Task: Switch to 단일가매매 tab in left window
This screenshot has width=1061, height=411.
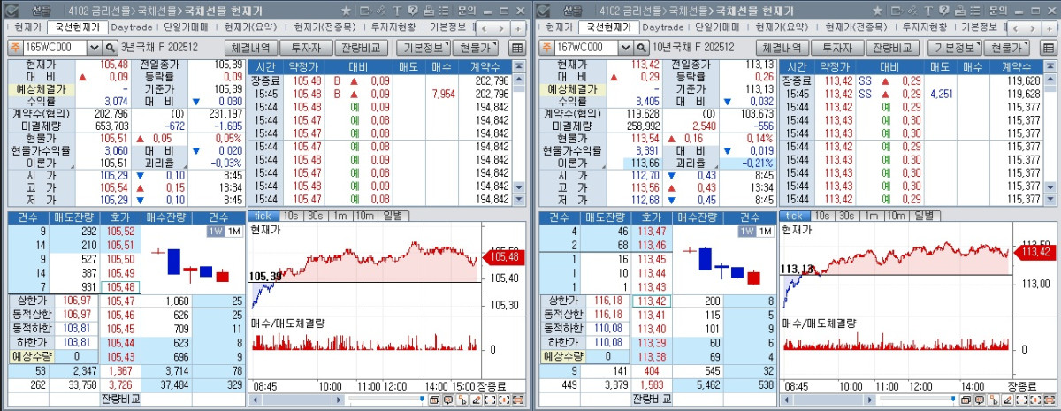Action: (x=187, y=27)
